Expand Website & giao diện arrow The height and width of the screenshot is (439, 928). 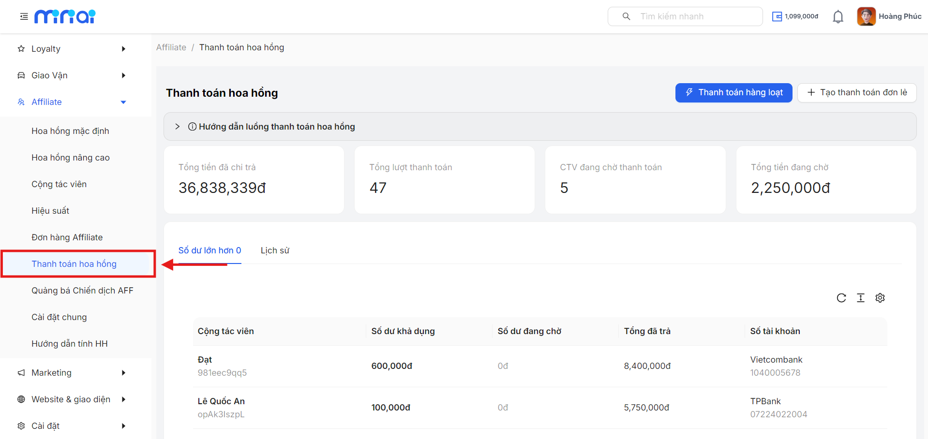pos(123,399)
